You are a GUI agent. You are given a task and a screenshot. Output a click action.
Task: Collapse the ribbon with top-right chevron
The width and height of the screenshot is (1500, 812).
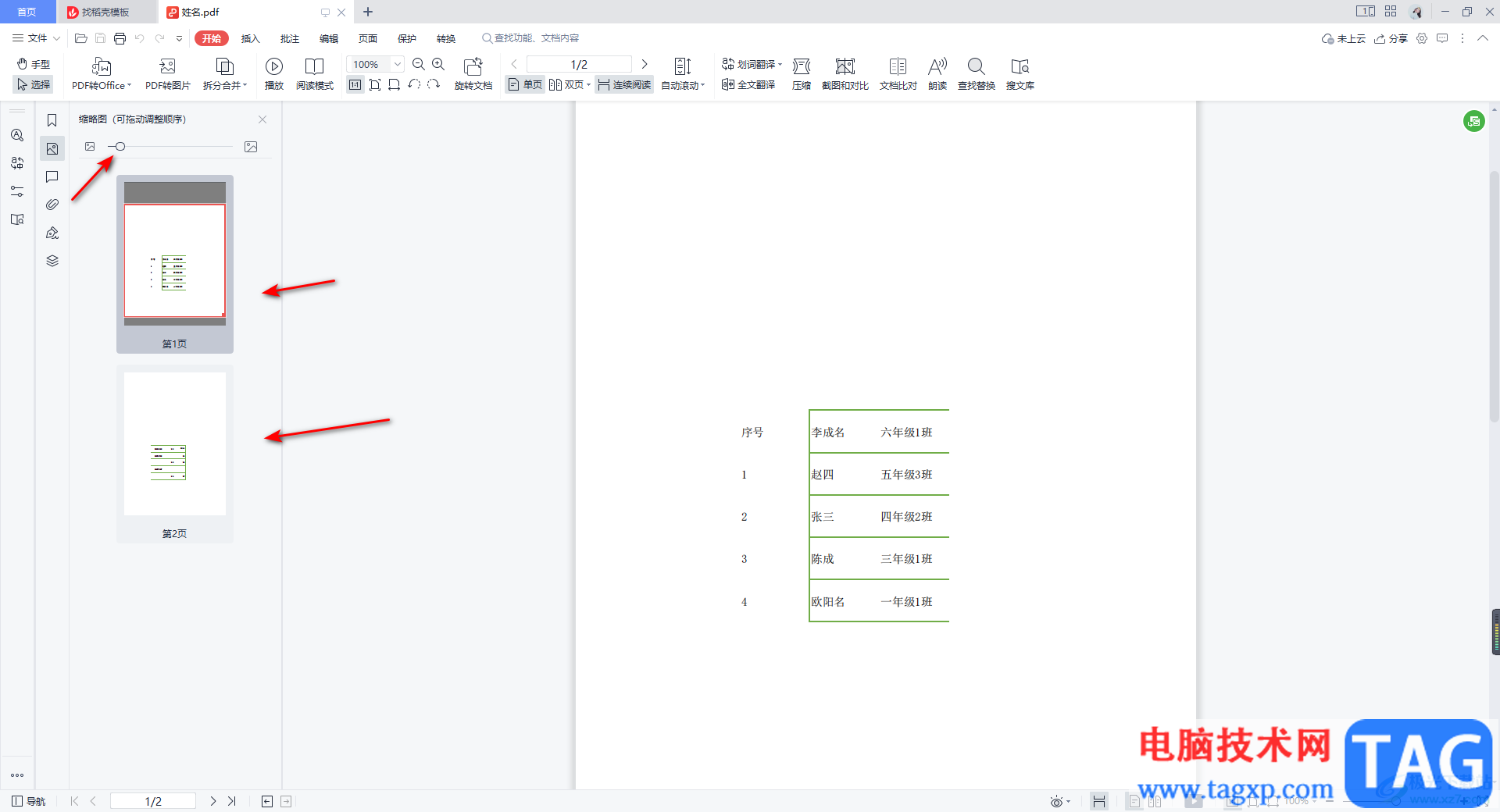[1482, 38]
